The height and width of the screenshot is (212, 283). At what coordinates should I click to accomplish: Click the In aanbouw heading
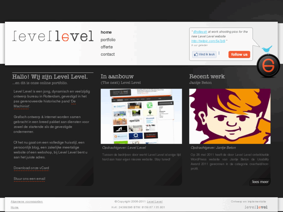coord(117,77)
